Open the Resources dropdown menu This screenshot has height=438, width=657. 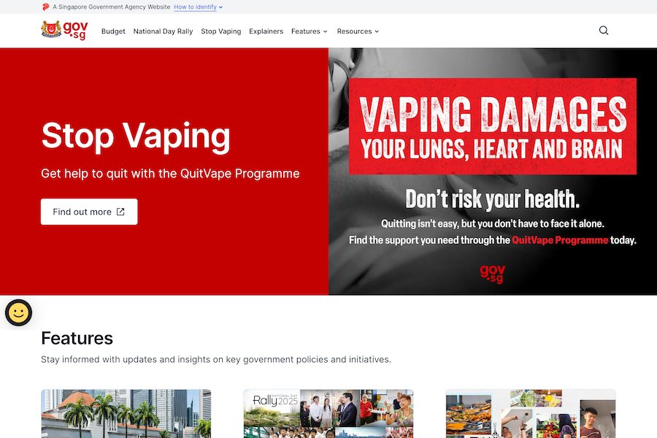358,31
